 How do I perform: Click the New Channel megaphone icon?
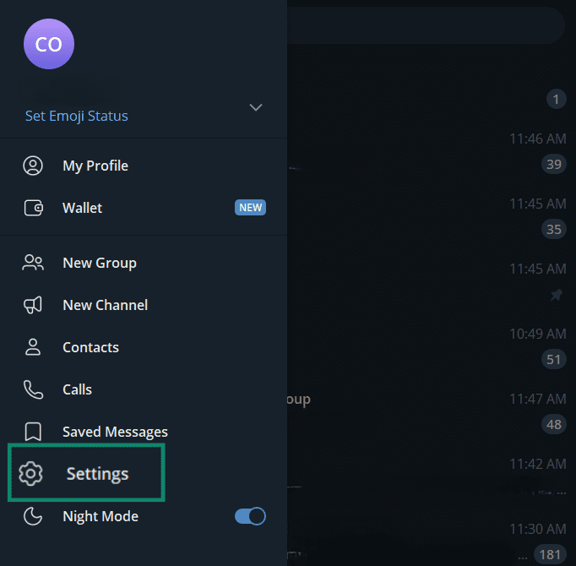click(x=33, y=305)
